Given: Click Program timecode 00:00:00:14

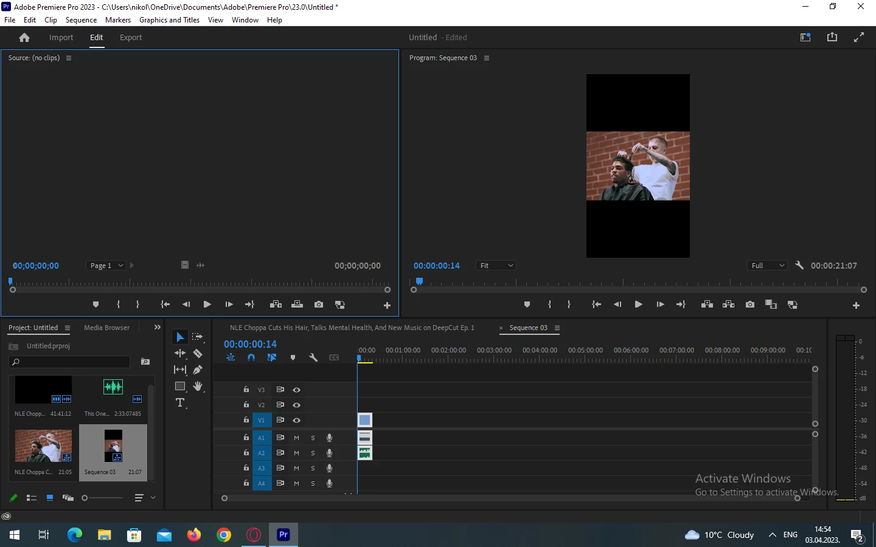Looking at the screenshot, I should 437,266.
